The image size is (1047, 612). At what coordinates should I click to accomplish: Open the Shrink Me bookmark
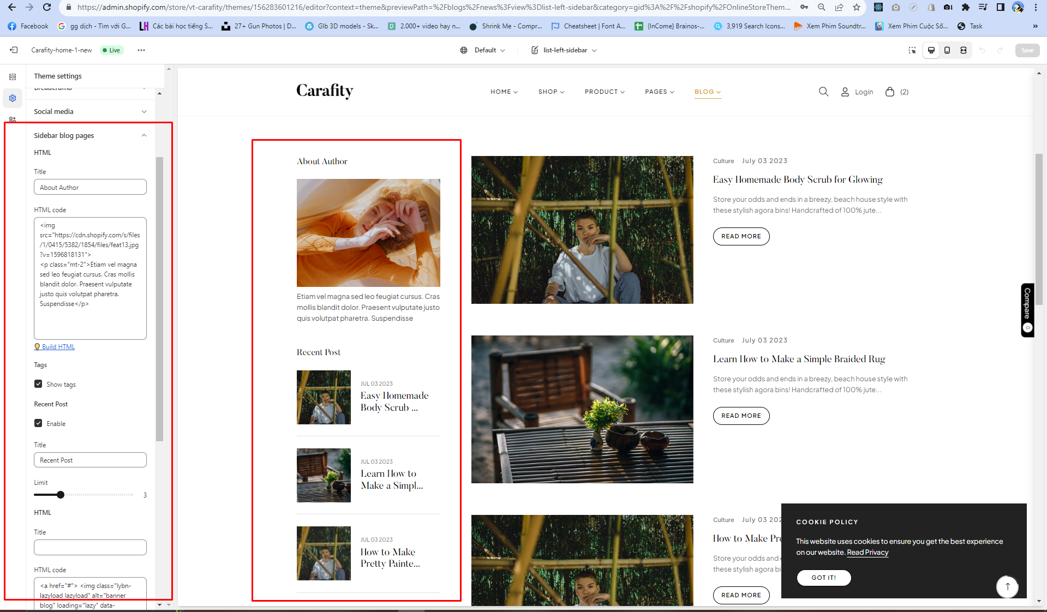pos(505,26)
